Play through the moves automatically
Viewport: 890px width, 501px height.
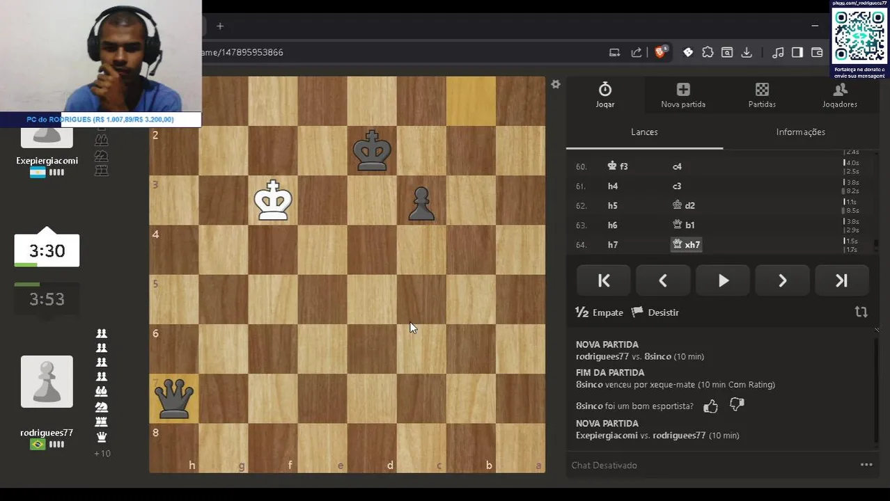click(723, 281)
